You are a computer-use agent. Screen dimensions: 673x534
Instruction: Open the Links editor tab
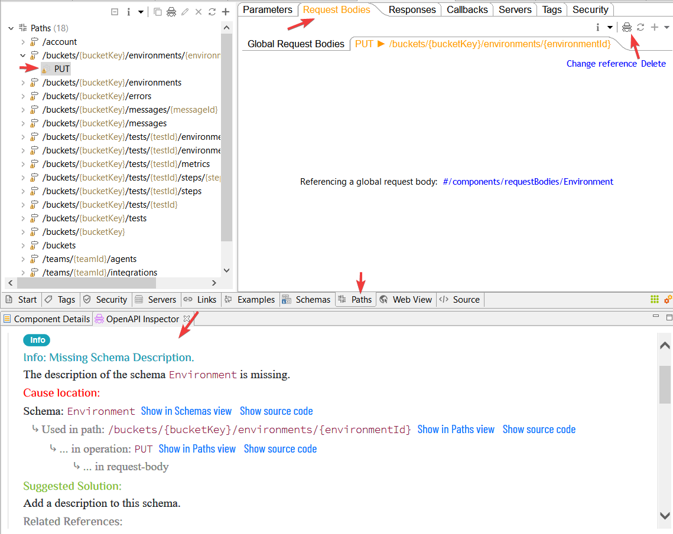coord(200,300)
